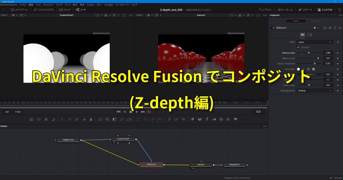The width and height of the screenshot is (343, 180).
Task: Open the left viewer 100% zoom dropdown
Action: [x=4, y=15]
